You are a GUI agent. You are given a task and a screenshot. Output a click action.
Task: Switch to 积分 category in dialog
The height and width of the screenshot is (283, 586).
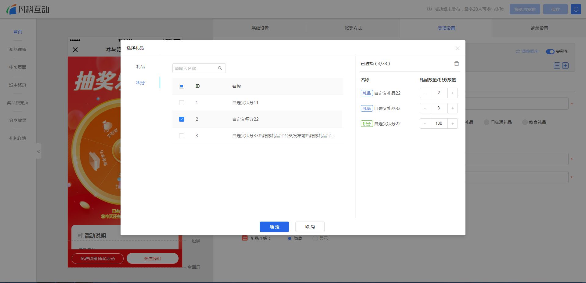[140, 83]
